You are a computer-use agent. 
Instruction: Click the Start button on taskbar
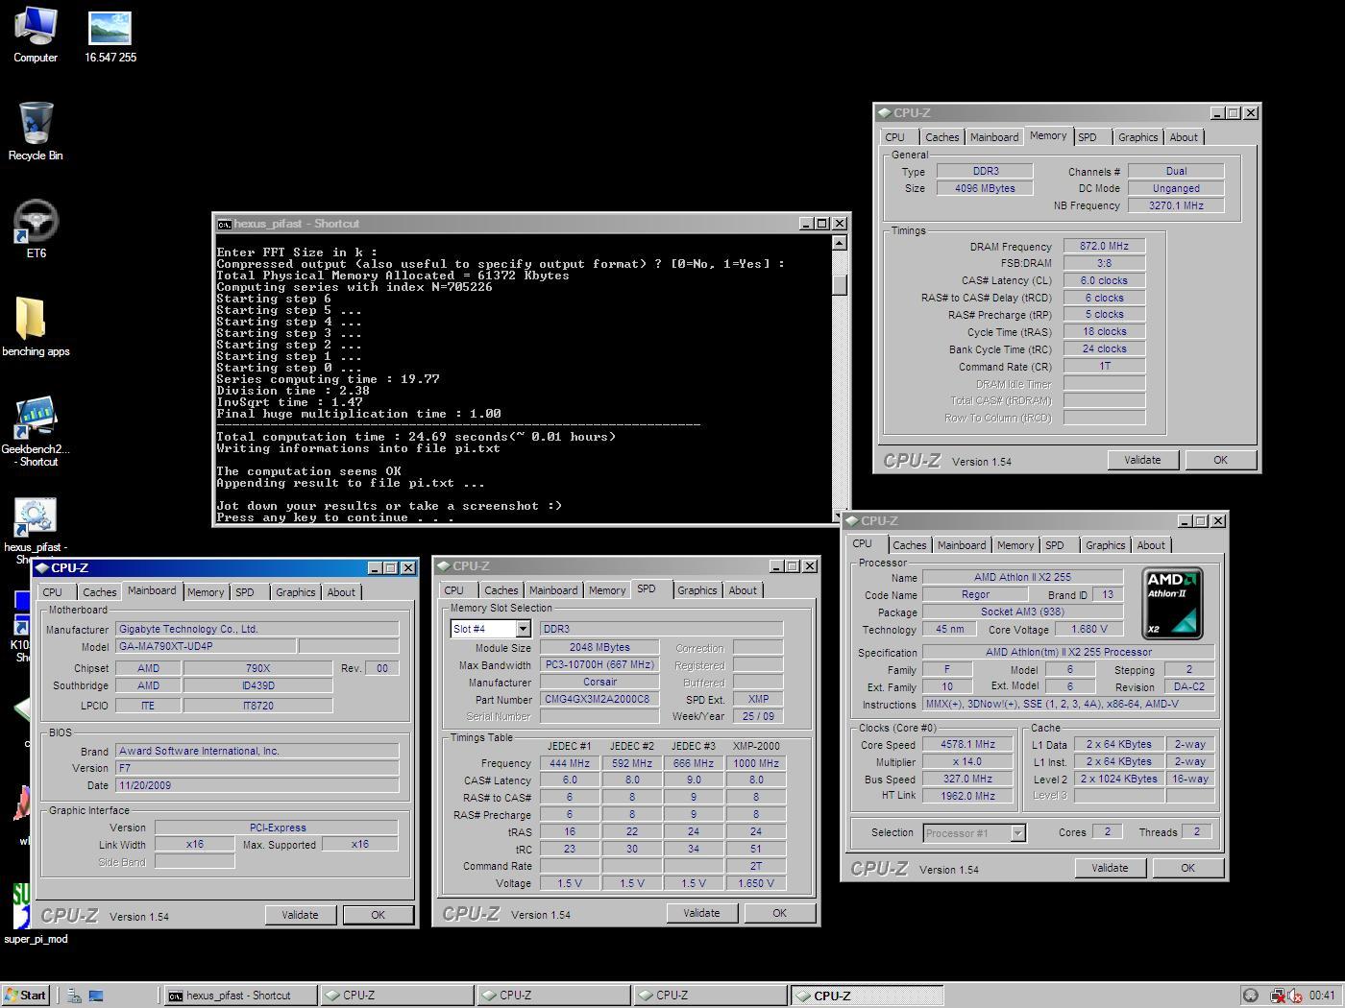click(25, 996)
